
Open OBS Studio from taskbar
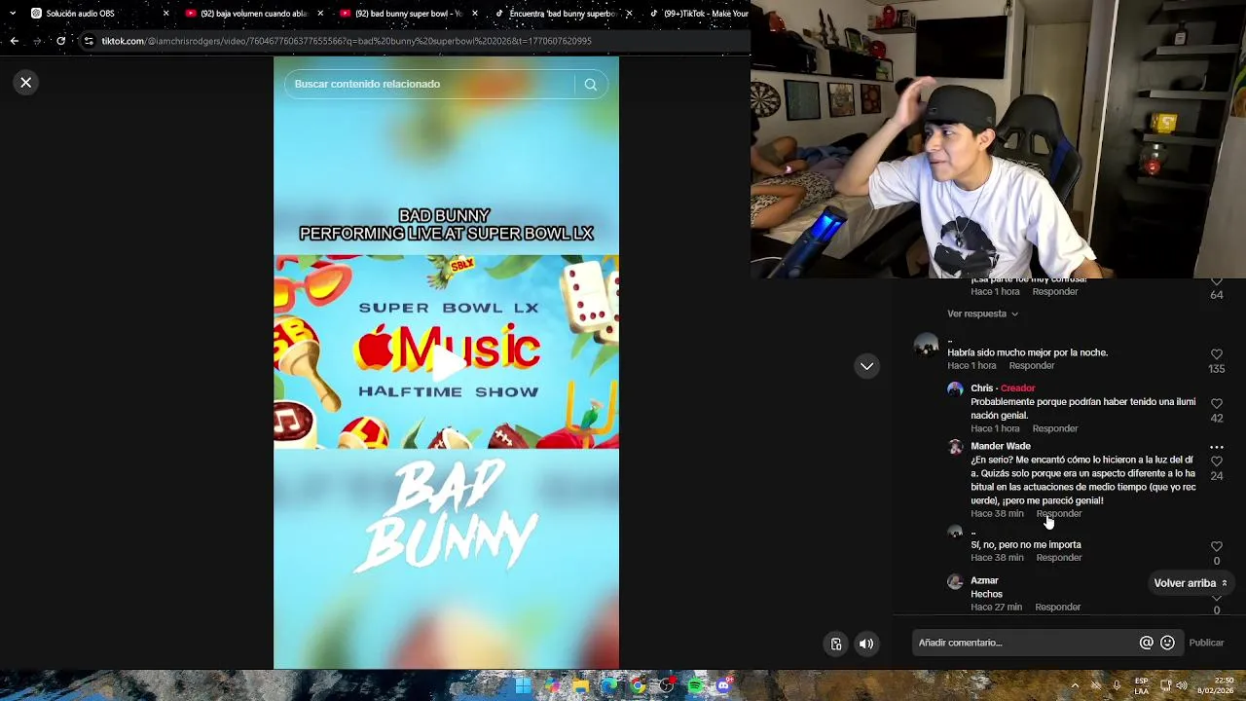[x=667, y=686]
